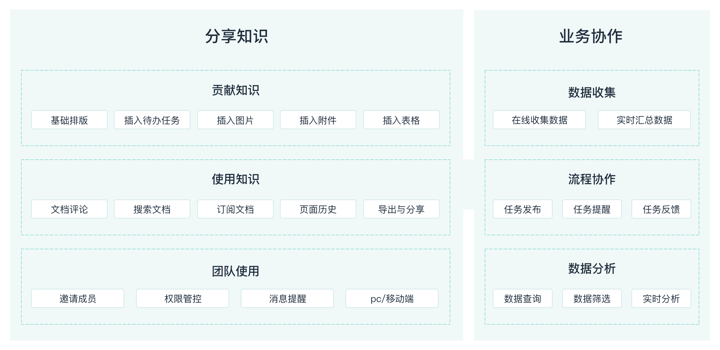Select the 订阅文档 box
This screenshot has width=720, height=350.
click(x=235, y=209)
